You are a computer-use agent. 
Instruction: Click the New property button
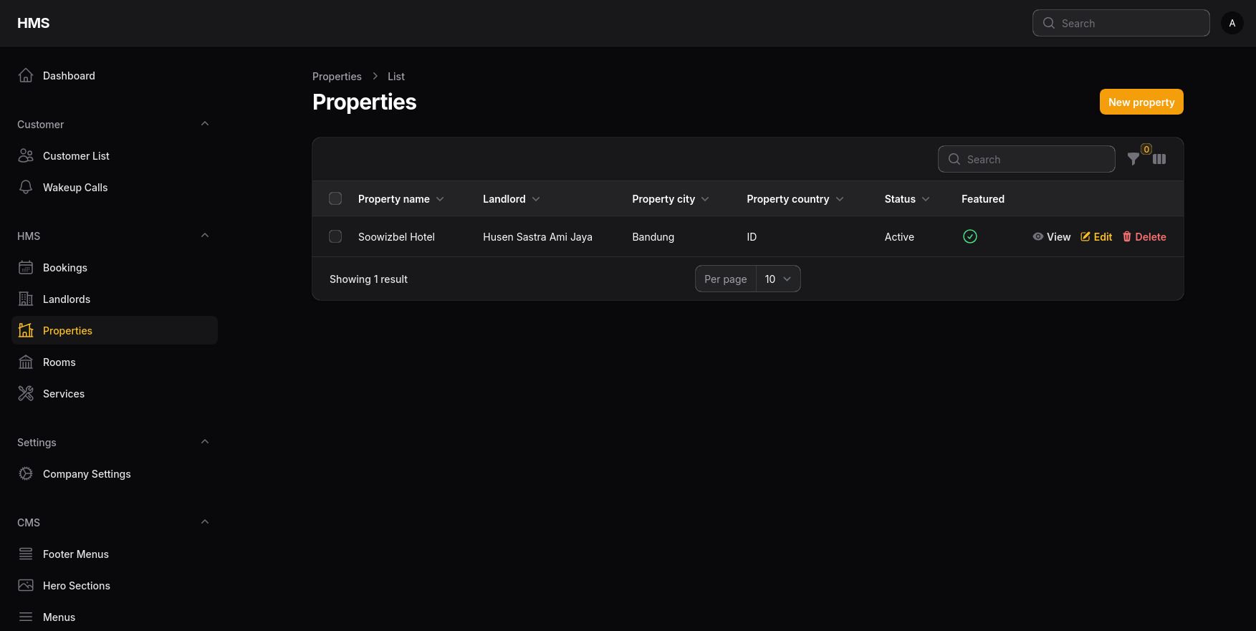tap(1141, 102)
